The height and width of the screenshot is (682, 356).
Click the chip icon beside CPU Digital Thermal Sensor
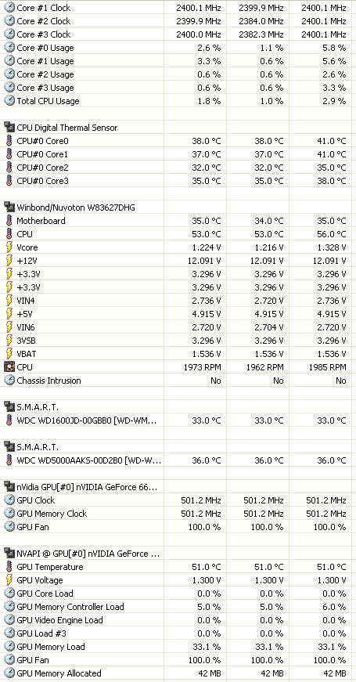click(9, 128)
